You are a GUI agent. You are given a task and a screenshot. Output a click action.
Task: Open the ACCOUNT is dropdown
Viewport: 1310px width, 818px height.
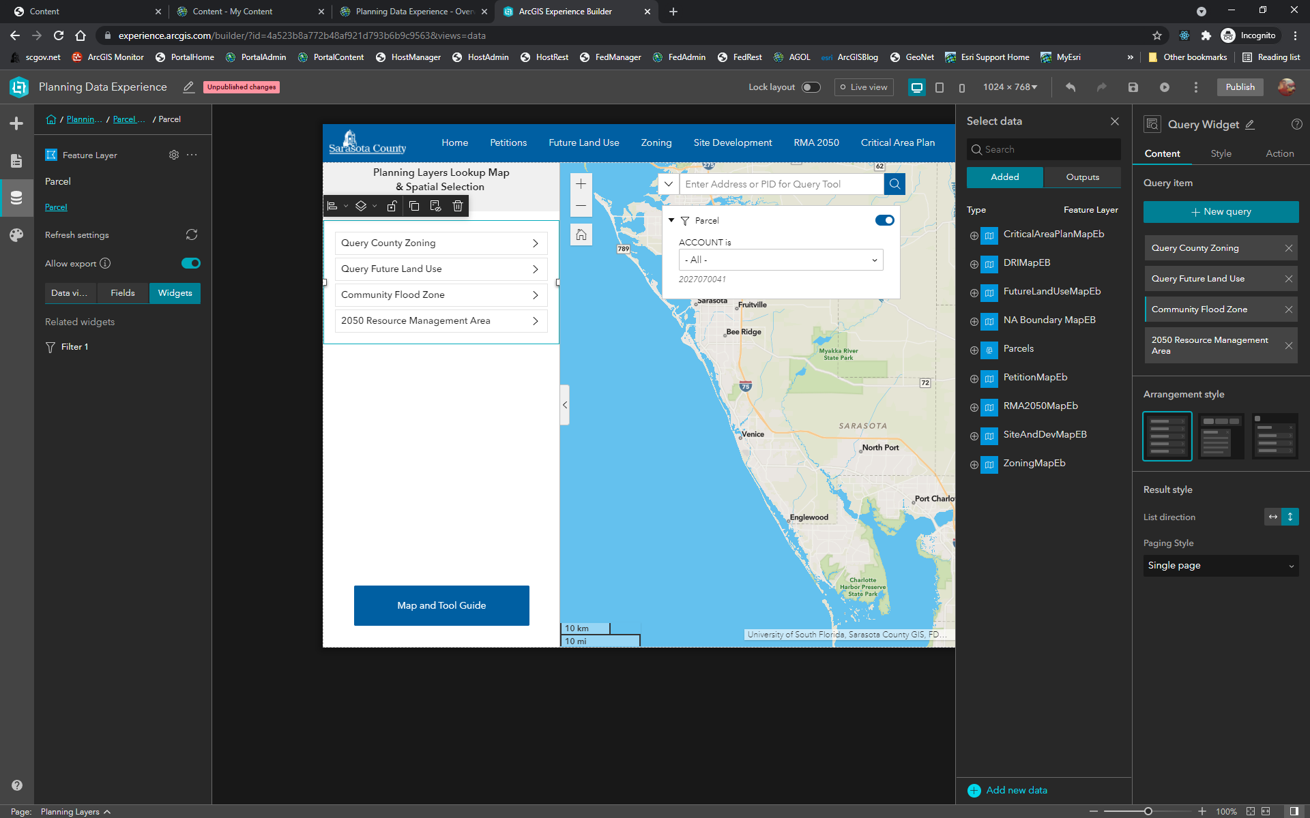[x=781, y=260]
